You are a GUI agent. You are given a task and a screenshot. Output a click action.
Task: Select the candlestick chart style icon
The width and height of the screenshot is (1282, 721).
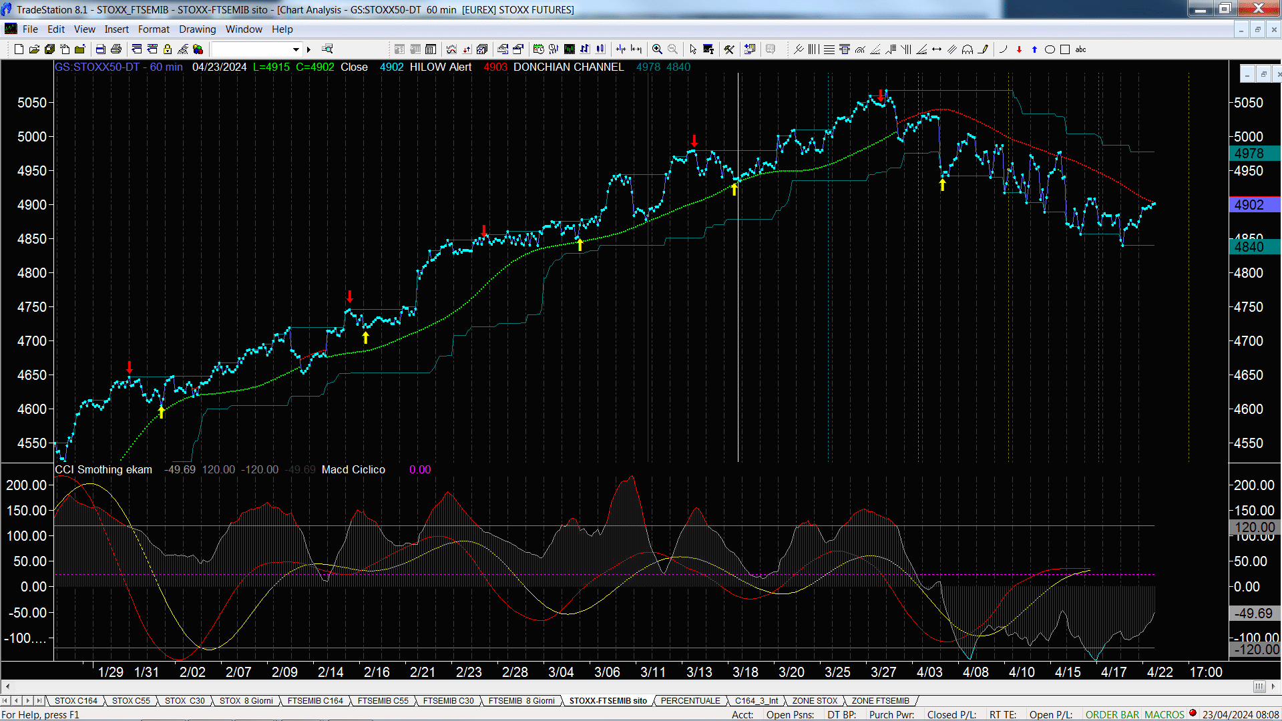600,49
